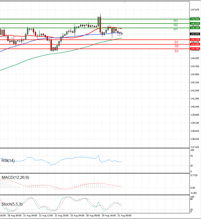Click the 140.440 price axis value
Viewport: 201px width, 219px height.
click(195, 107)
